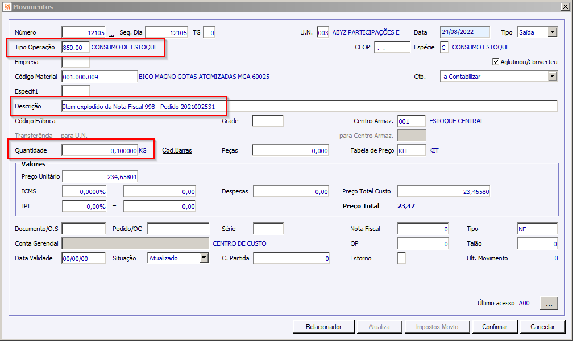Check the Estorno checkbox
573x341 pixels.
tap(401, 258)
